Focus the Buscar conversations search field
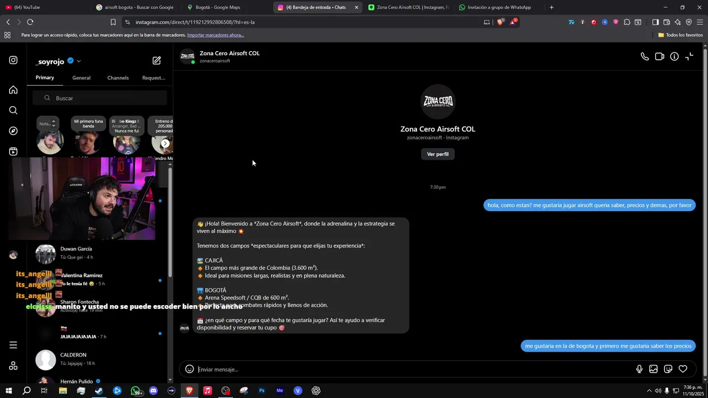The height and width of the screenshot is (398, 708). [100, 98]
